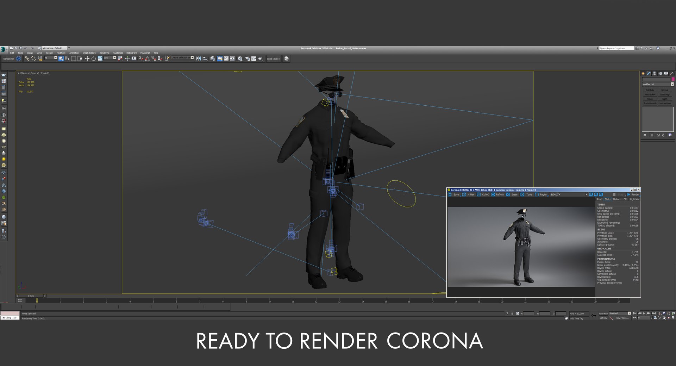Open the Material Editor icon
The height and width of the screenshot is (366, 676).
pos(240,58)
